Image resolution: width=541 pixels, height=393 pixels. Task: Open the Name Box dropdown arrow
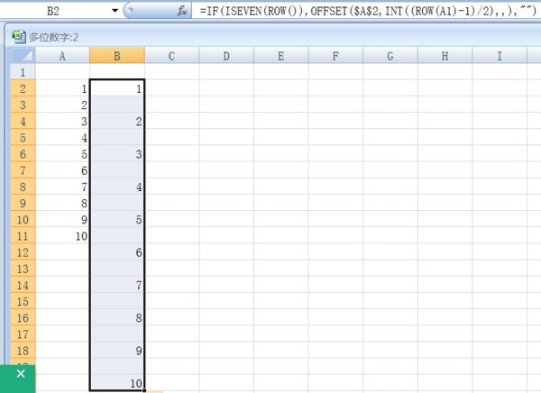tap(115, 11)
